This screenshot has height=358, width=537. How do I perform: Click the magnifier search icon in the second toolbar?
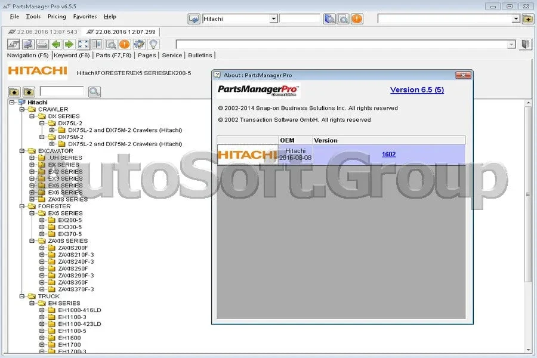tap(111, 44)
